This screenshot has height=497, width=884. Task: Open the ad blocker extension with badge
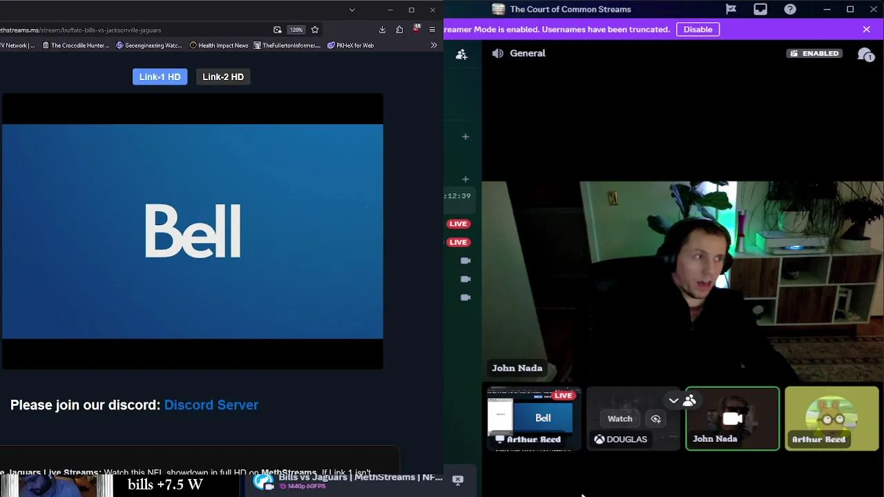(x=416, y=29)
